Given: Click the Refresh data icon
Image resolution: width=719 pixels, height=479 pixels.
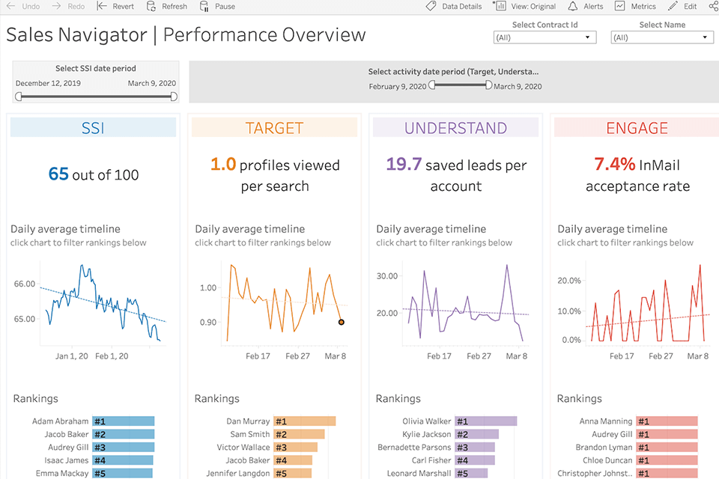Looking at the screenshot, I should [x=151, y=6].
